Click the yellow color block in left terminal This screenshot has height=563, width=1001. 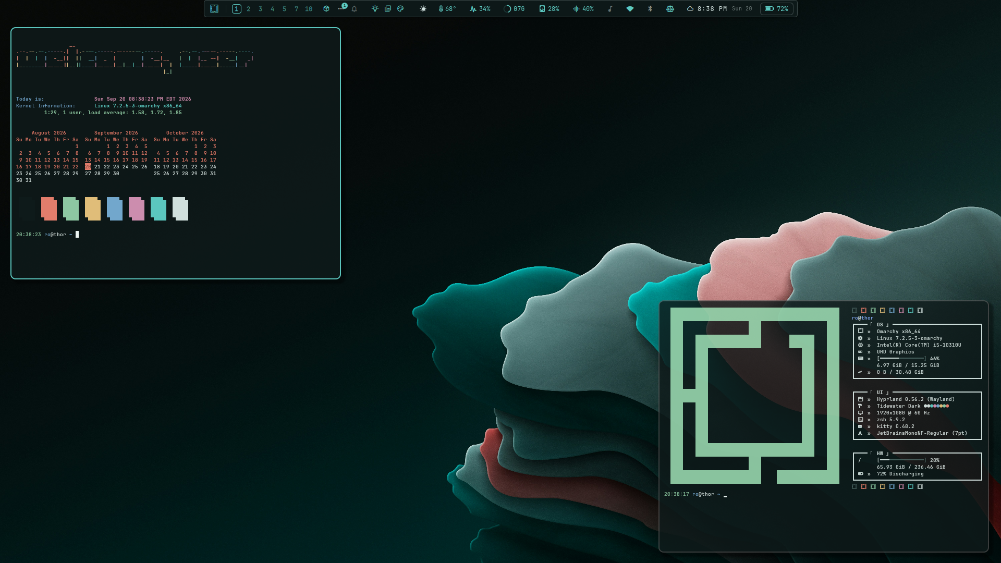tap(93, 209)
